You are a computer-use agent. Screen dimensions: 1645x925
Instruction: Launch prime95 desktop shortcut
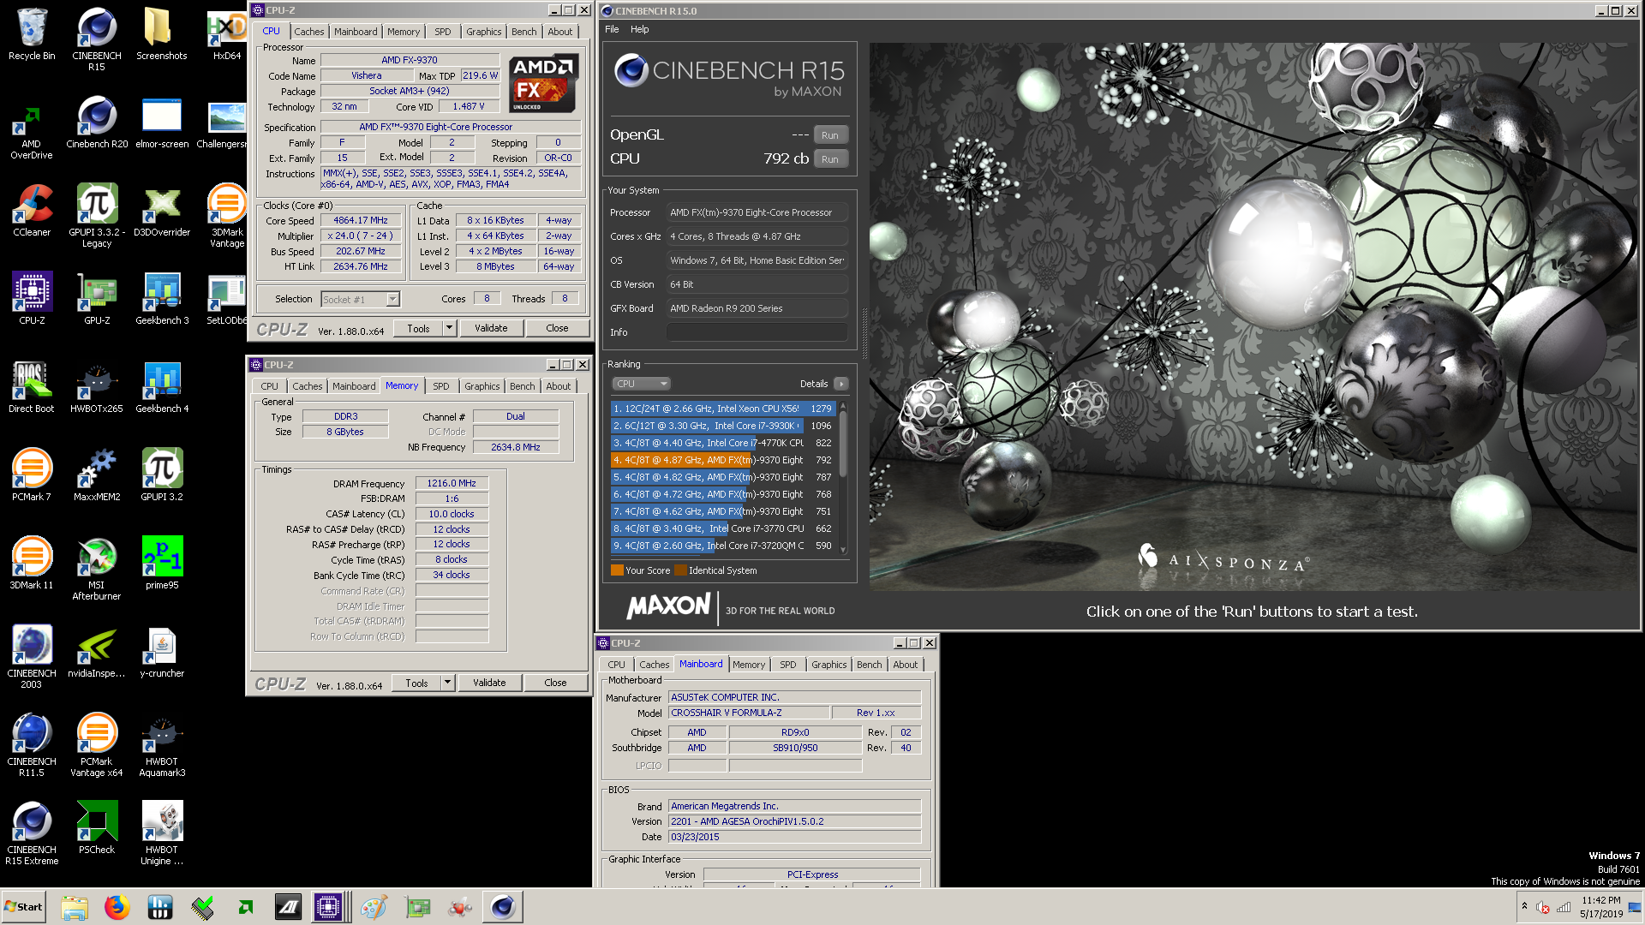(162, 564)
